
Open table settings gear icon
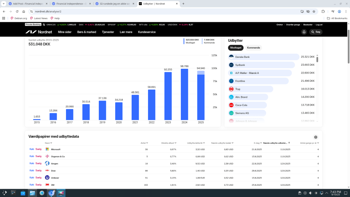315,137
